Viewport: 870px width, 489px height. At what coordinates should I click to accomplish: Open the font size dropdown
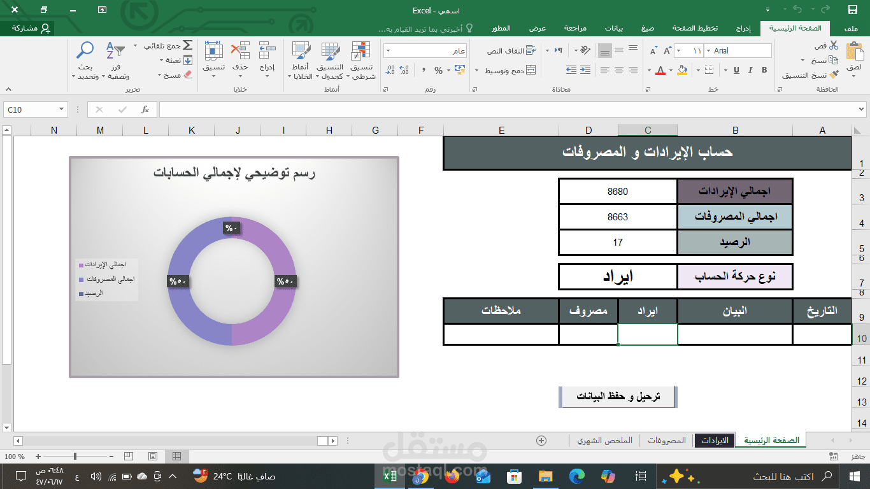(679, 51)
